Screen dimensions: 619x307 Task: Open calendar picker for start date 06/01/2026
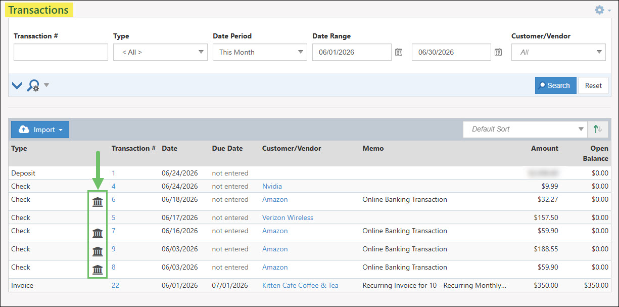click(399, 52)
